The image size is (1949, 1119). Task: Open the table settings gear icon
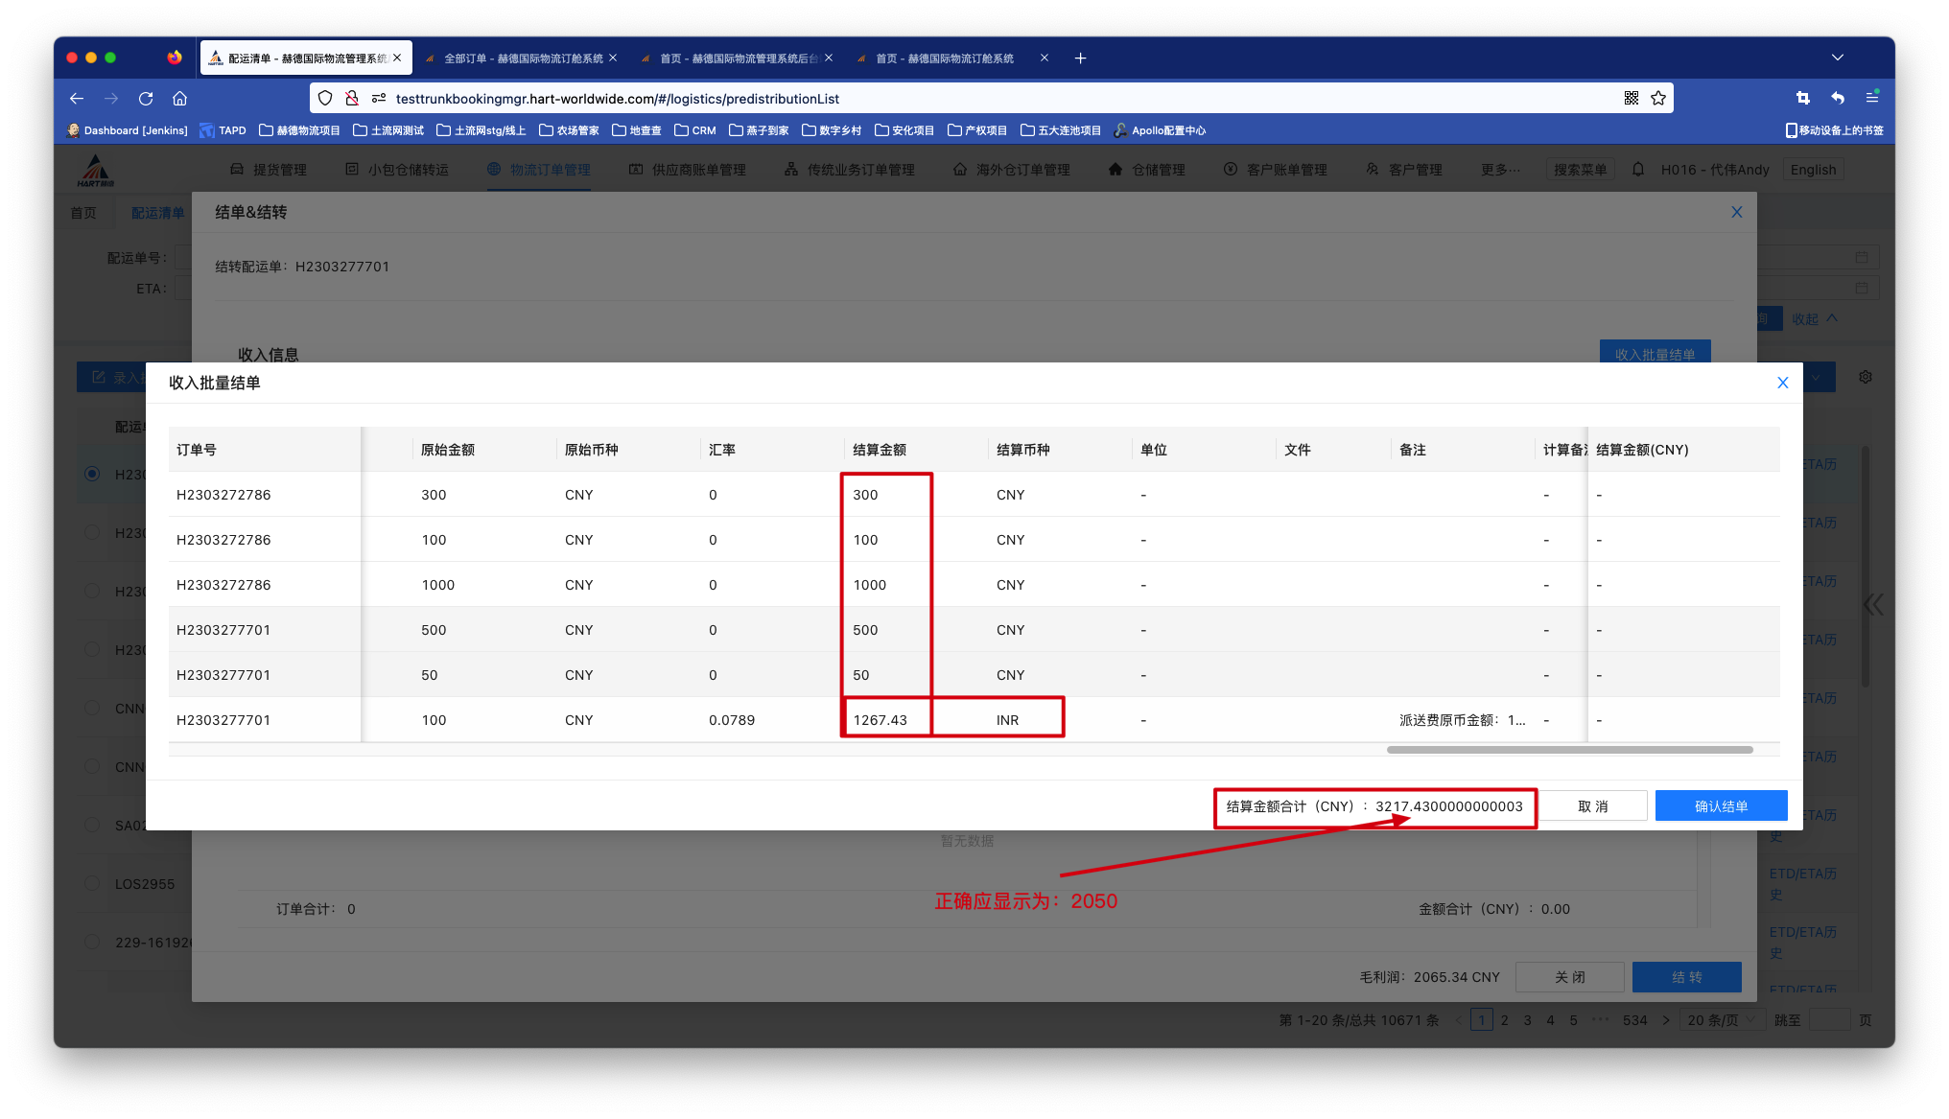1865,377
